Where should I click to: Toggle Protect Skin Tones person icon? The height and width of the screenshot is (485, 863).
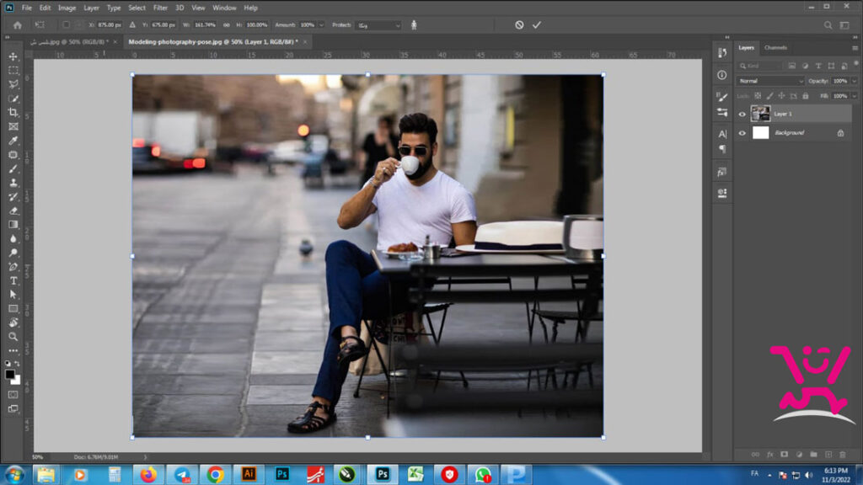[x=414, y=24]
